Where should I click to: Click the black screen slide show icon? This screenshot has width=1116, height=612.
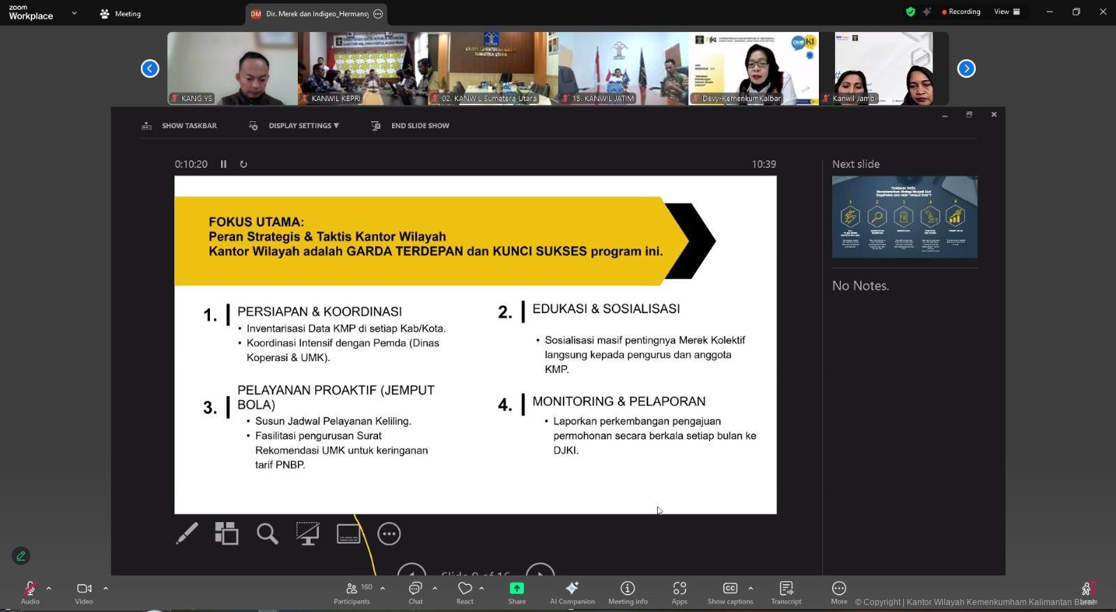tap(308, 534)
